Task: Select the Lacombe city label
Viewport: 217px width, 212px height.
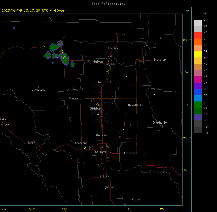Action: [113, 48]
